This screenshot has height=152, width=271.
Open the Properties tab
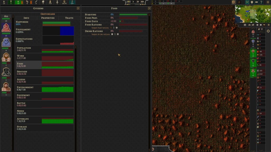[x=48, y=18]
